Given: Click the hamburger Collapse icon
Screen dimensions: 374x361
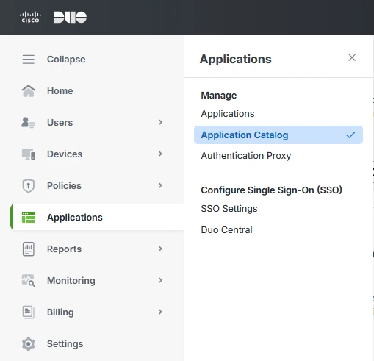Looking at the screenshot, I should click(x=29, y=60).
